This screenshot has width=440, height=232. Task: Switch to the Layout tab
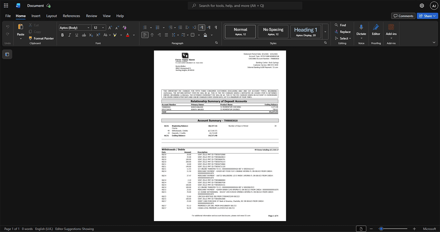pyautogui.click(x=52, y=16)
